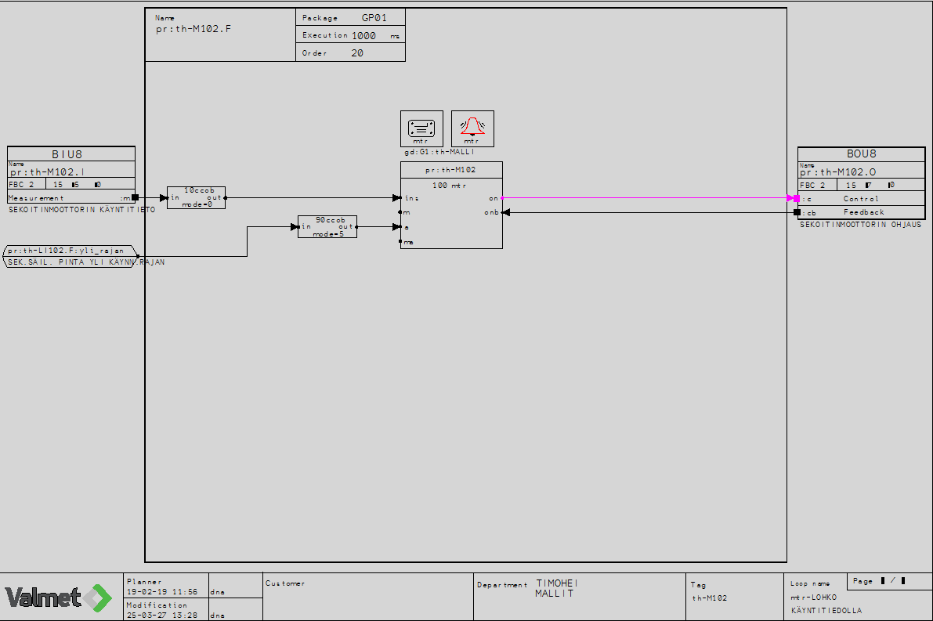Click the BOU8 block header
The height and width of the screenshot is (621, 933).
point(861,154)
